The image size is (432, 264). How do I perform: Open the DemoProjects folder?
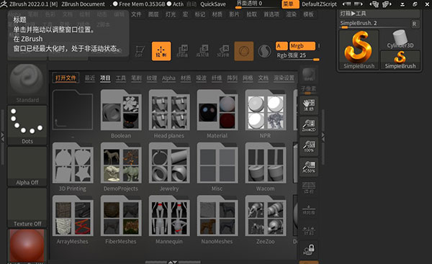pos(121,163)
